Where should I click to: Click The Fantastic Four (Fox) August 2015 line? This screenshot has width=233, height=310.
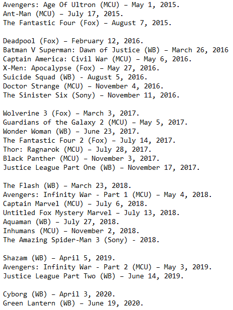click(87, 23)
